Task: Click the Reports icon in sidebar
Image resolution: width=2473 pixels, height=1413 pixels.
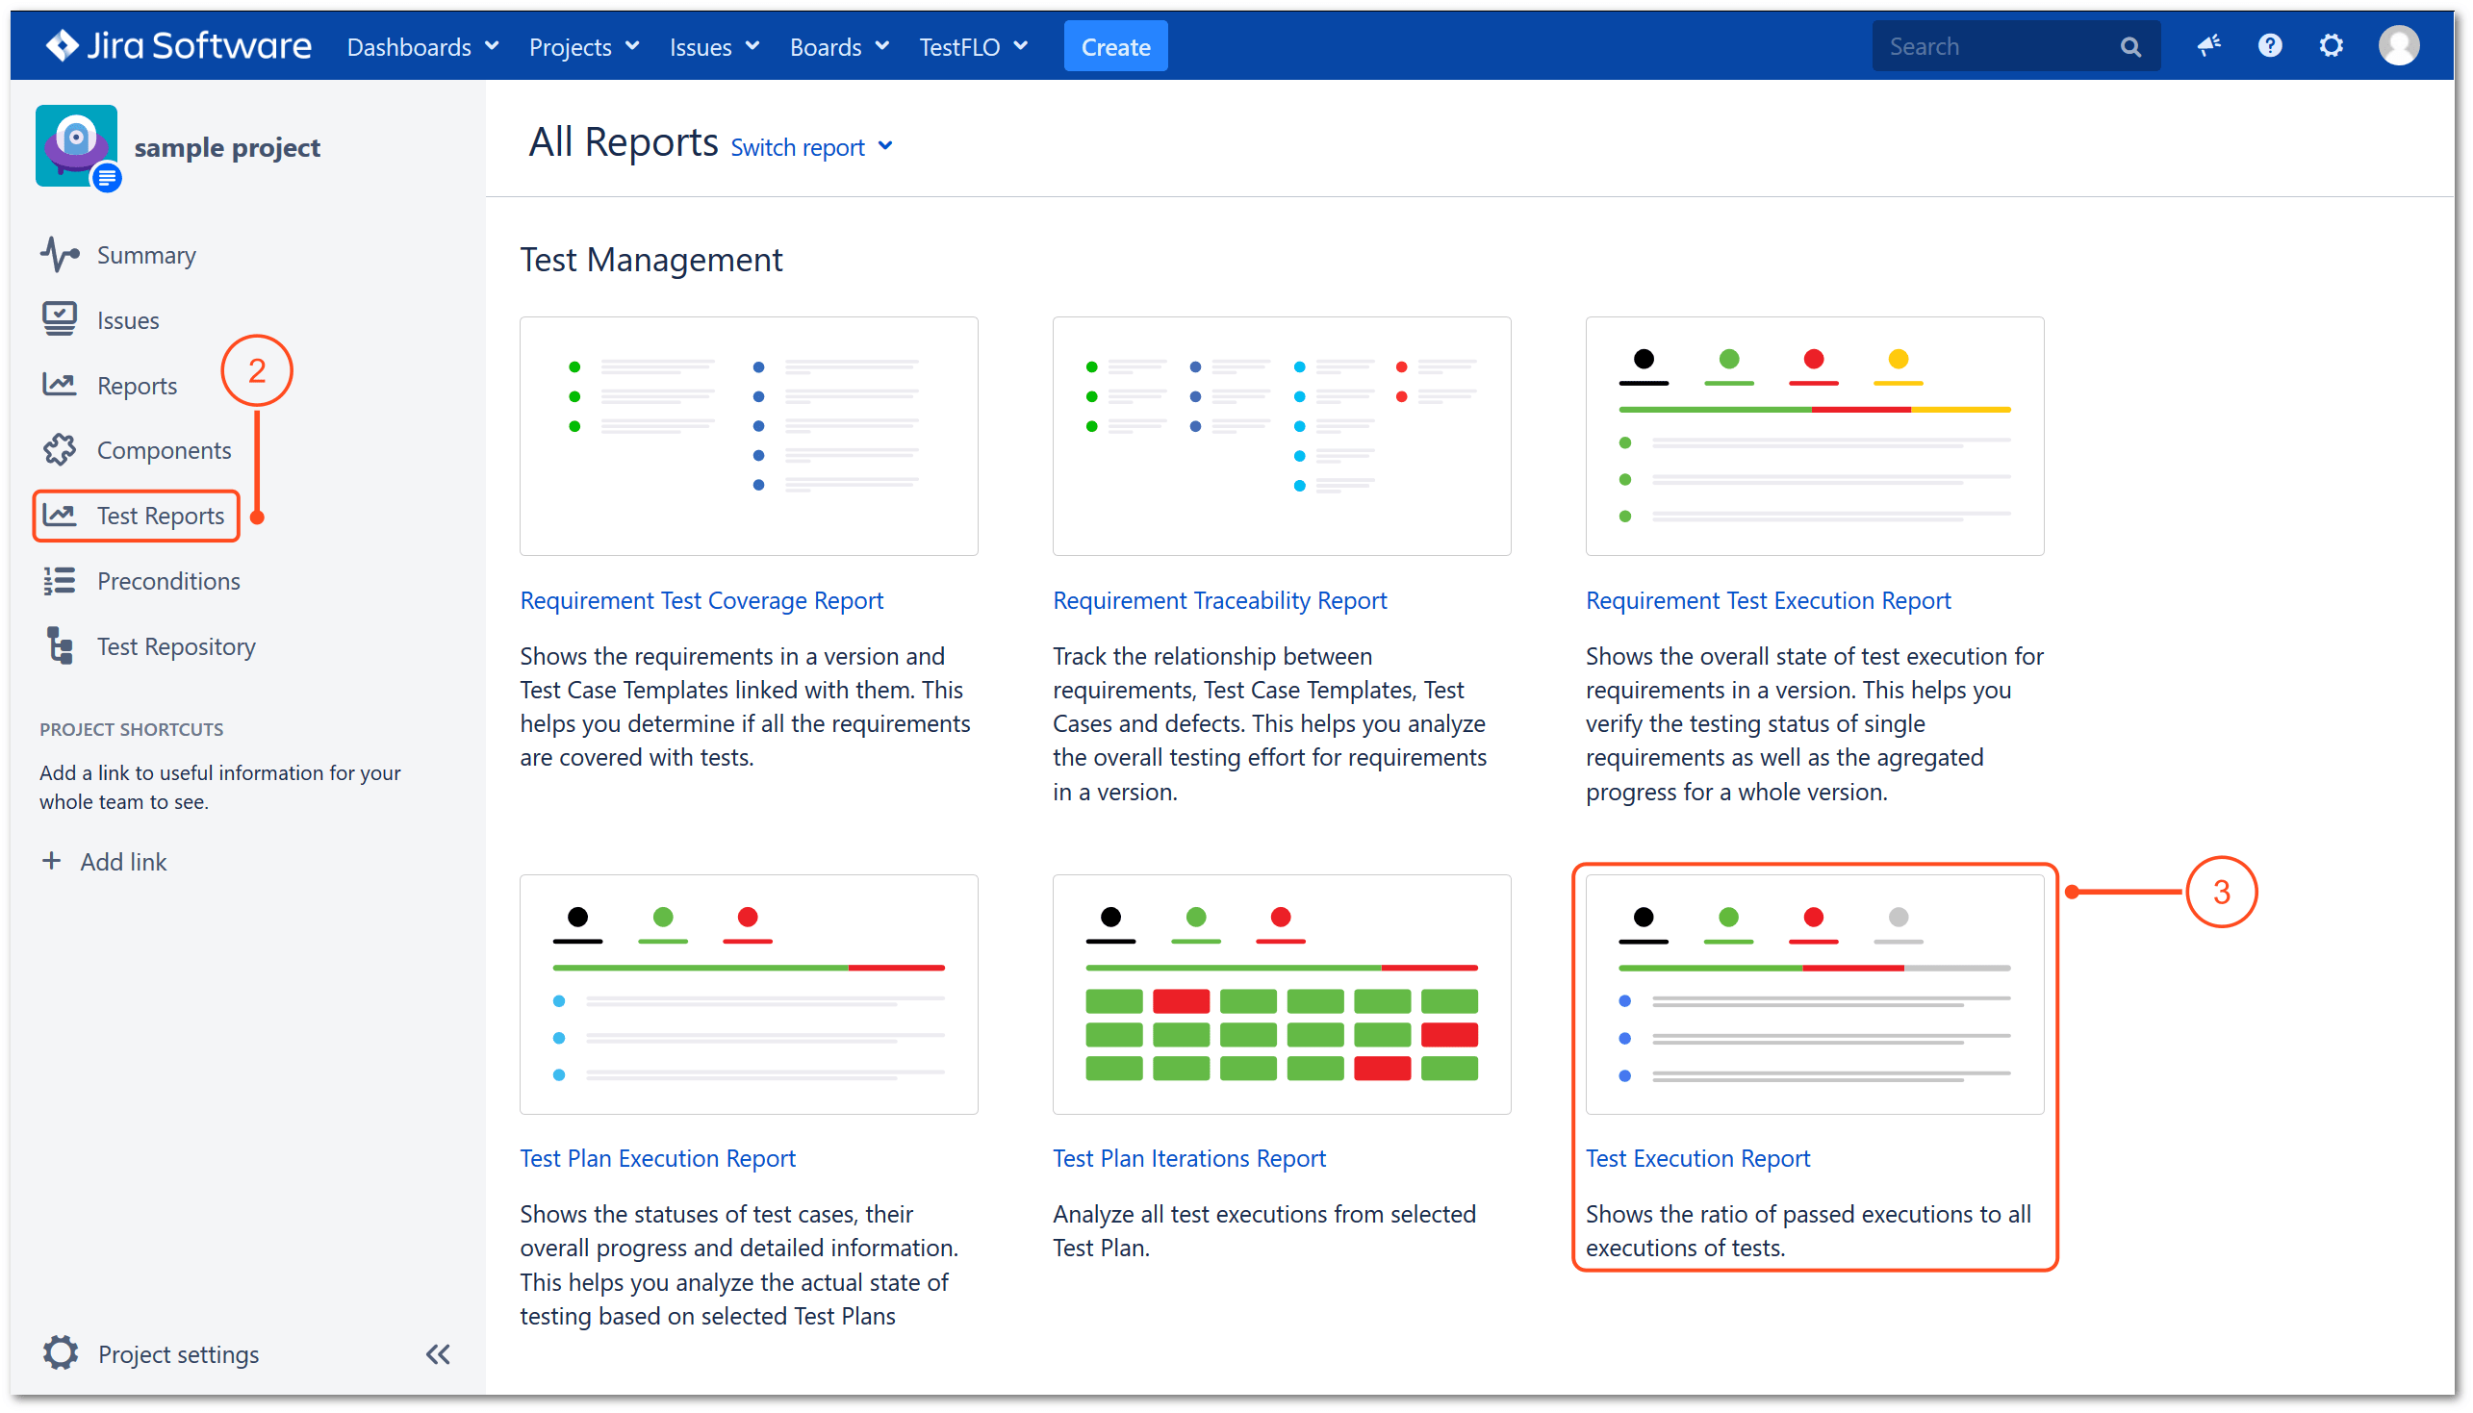Action: point(58,384)
